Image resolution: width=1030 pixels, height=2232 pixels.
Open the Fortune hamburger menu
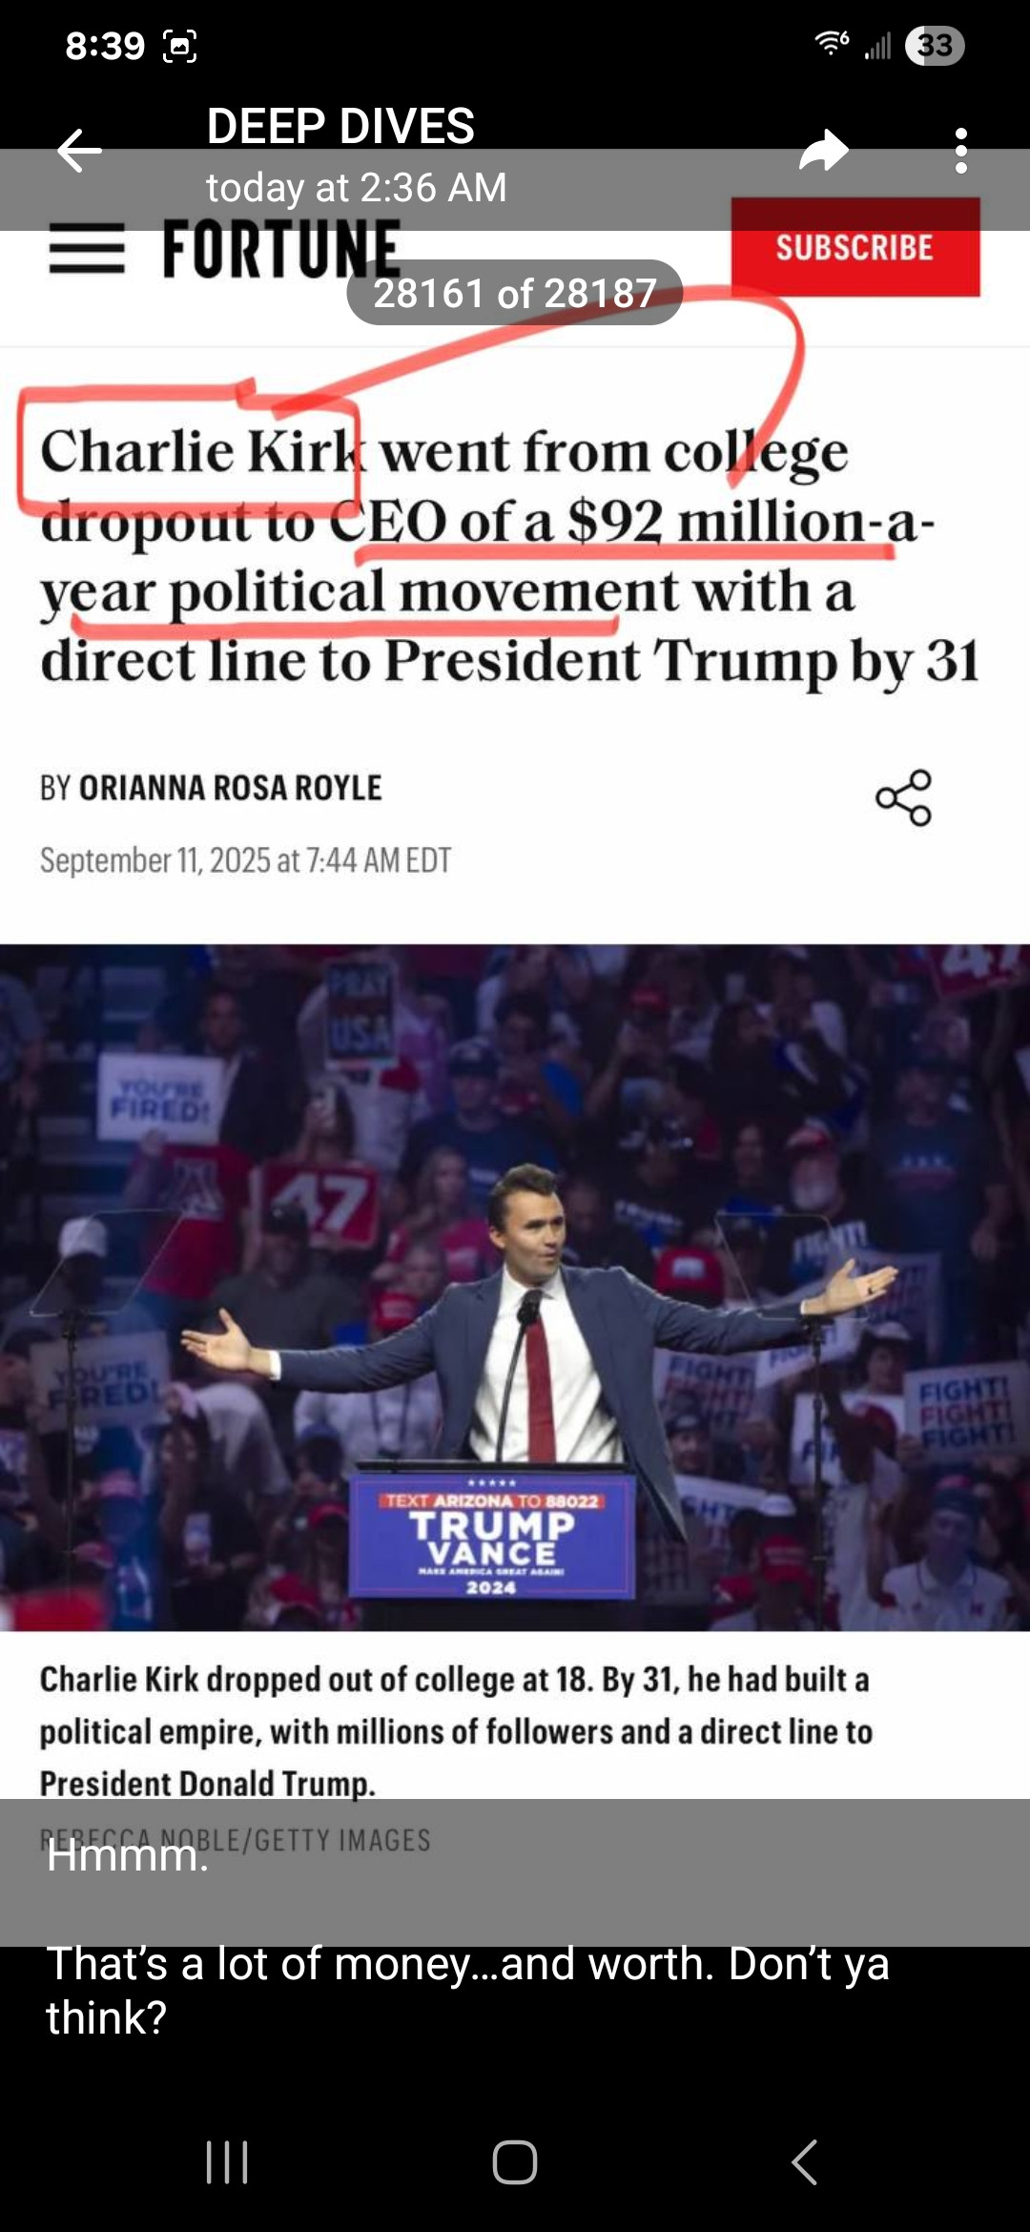[x=87, y=248]
